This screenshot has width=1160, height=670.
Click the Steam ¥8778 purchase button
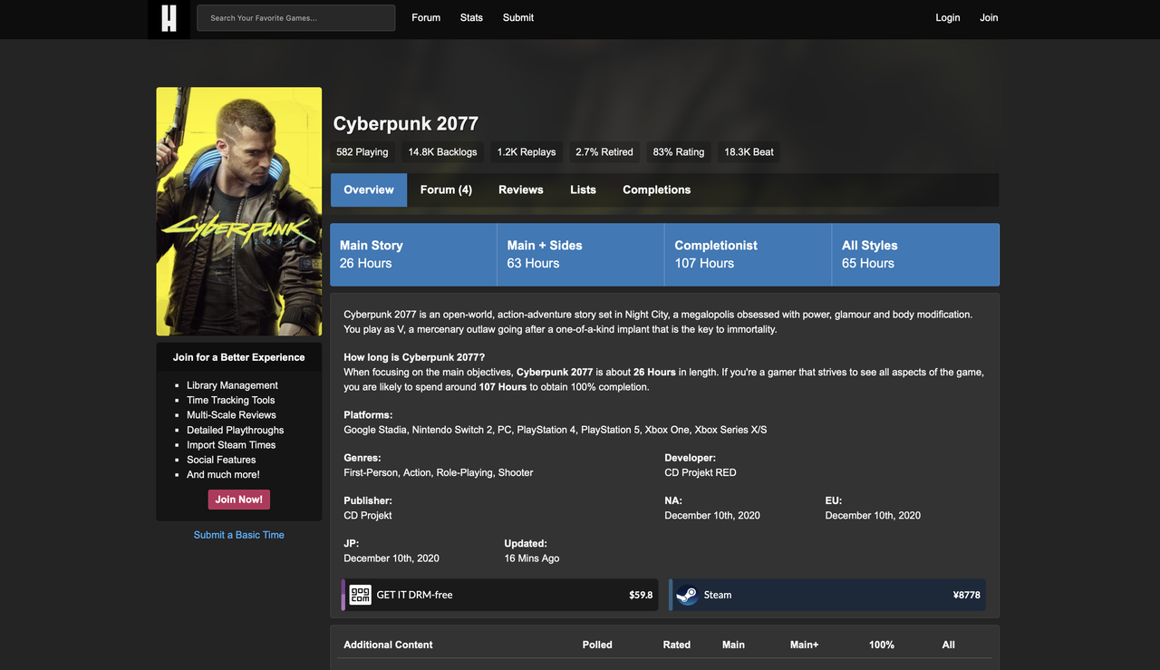pos(826,595)
